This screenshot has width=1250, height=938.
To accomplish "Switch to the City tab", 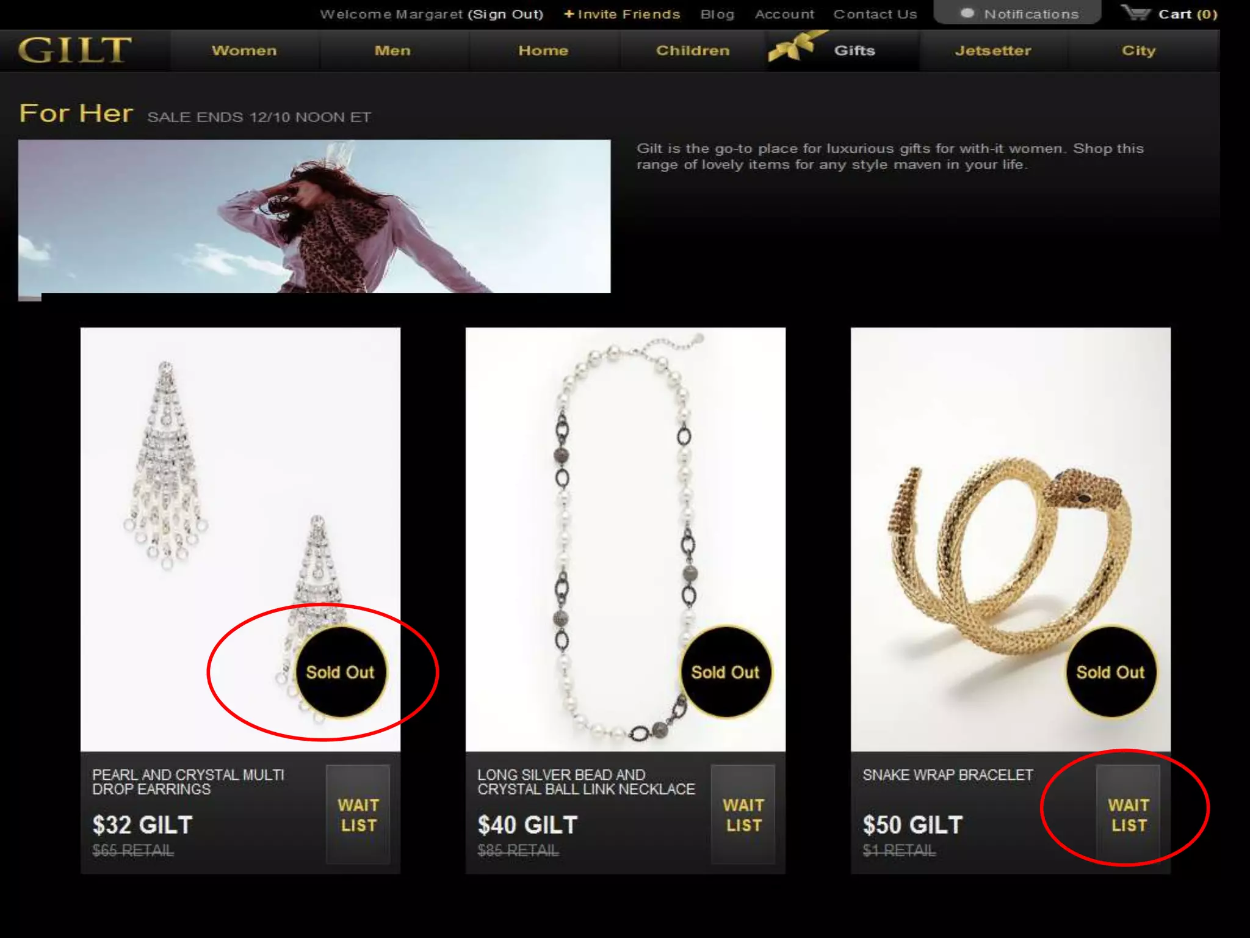I will (1139, 51).
